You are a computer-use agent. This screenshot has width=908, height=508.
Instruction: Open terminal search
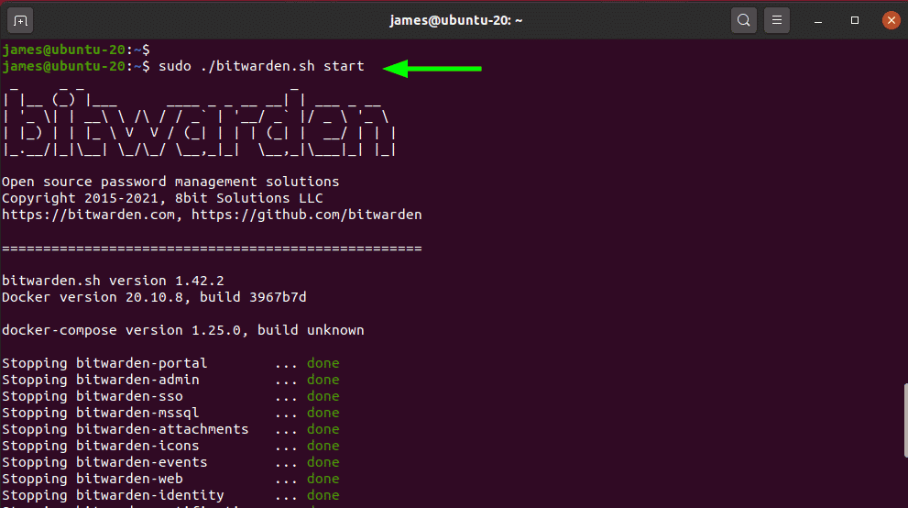[744, 21]
